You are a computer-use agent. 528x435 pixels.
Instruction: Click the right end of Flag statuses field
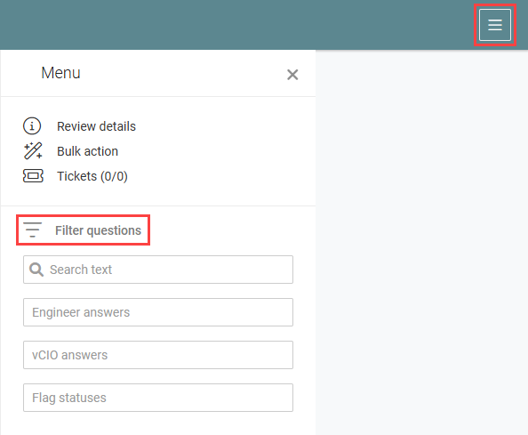(x=283, y=398)
